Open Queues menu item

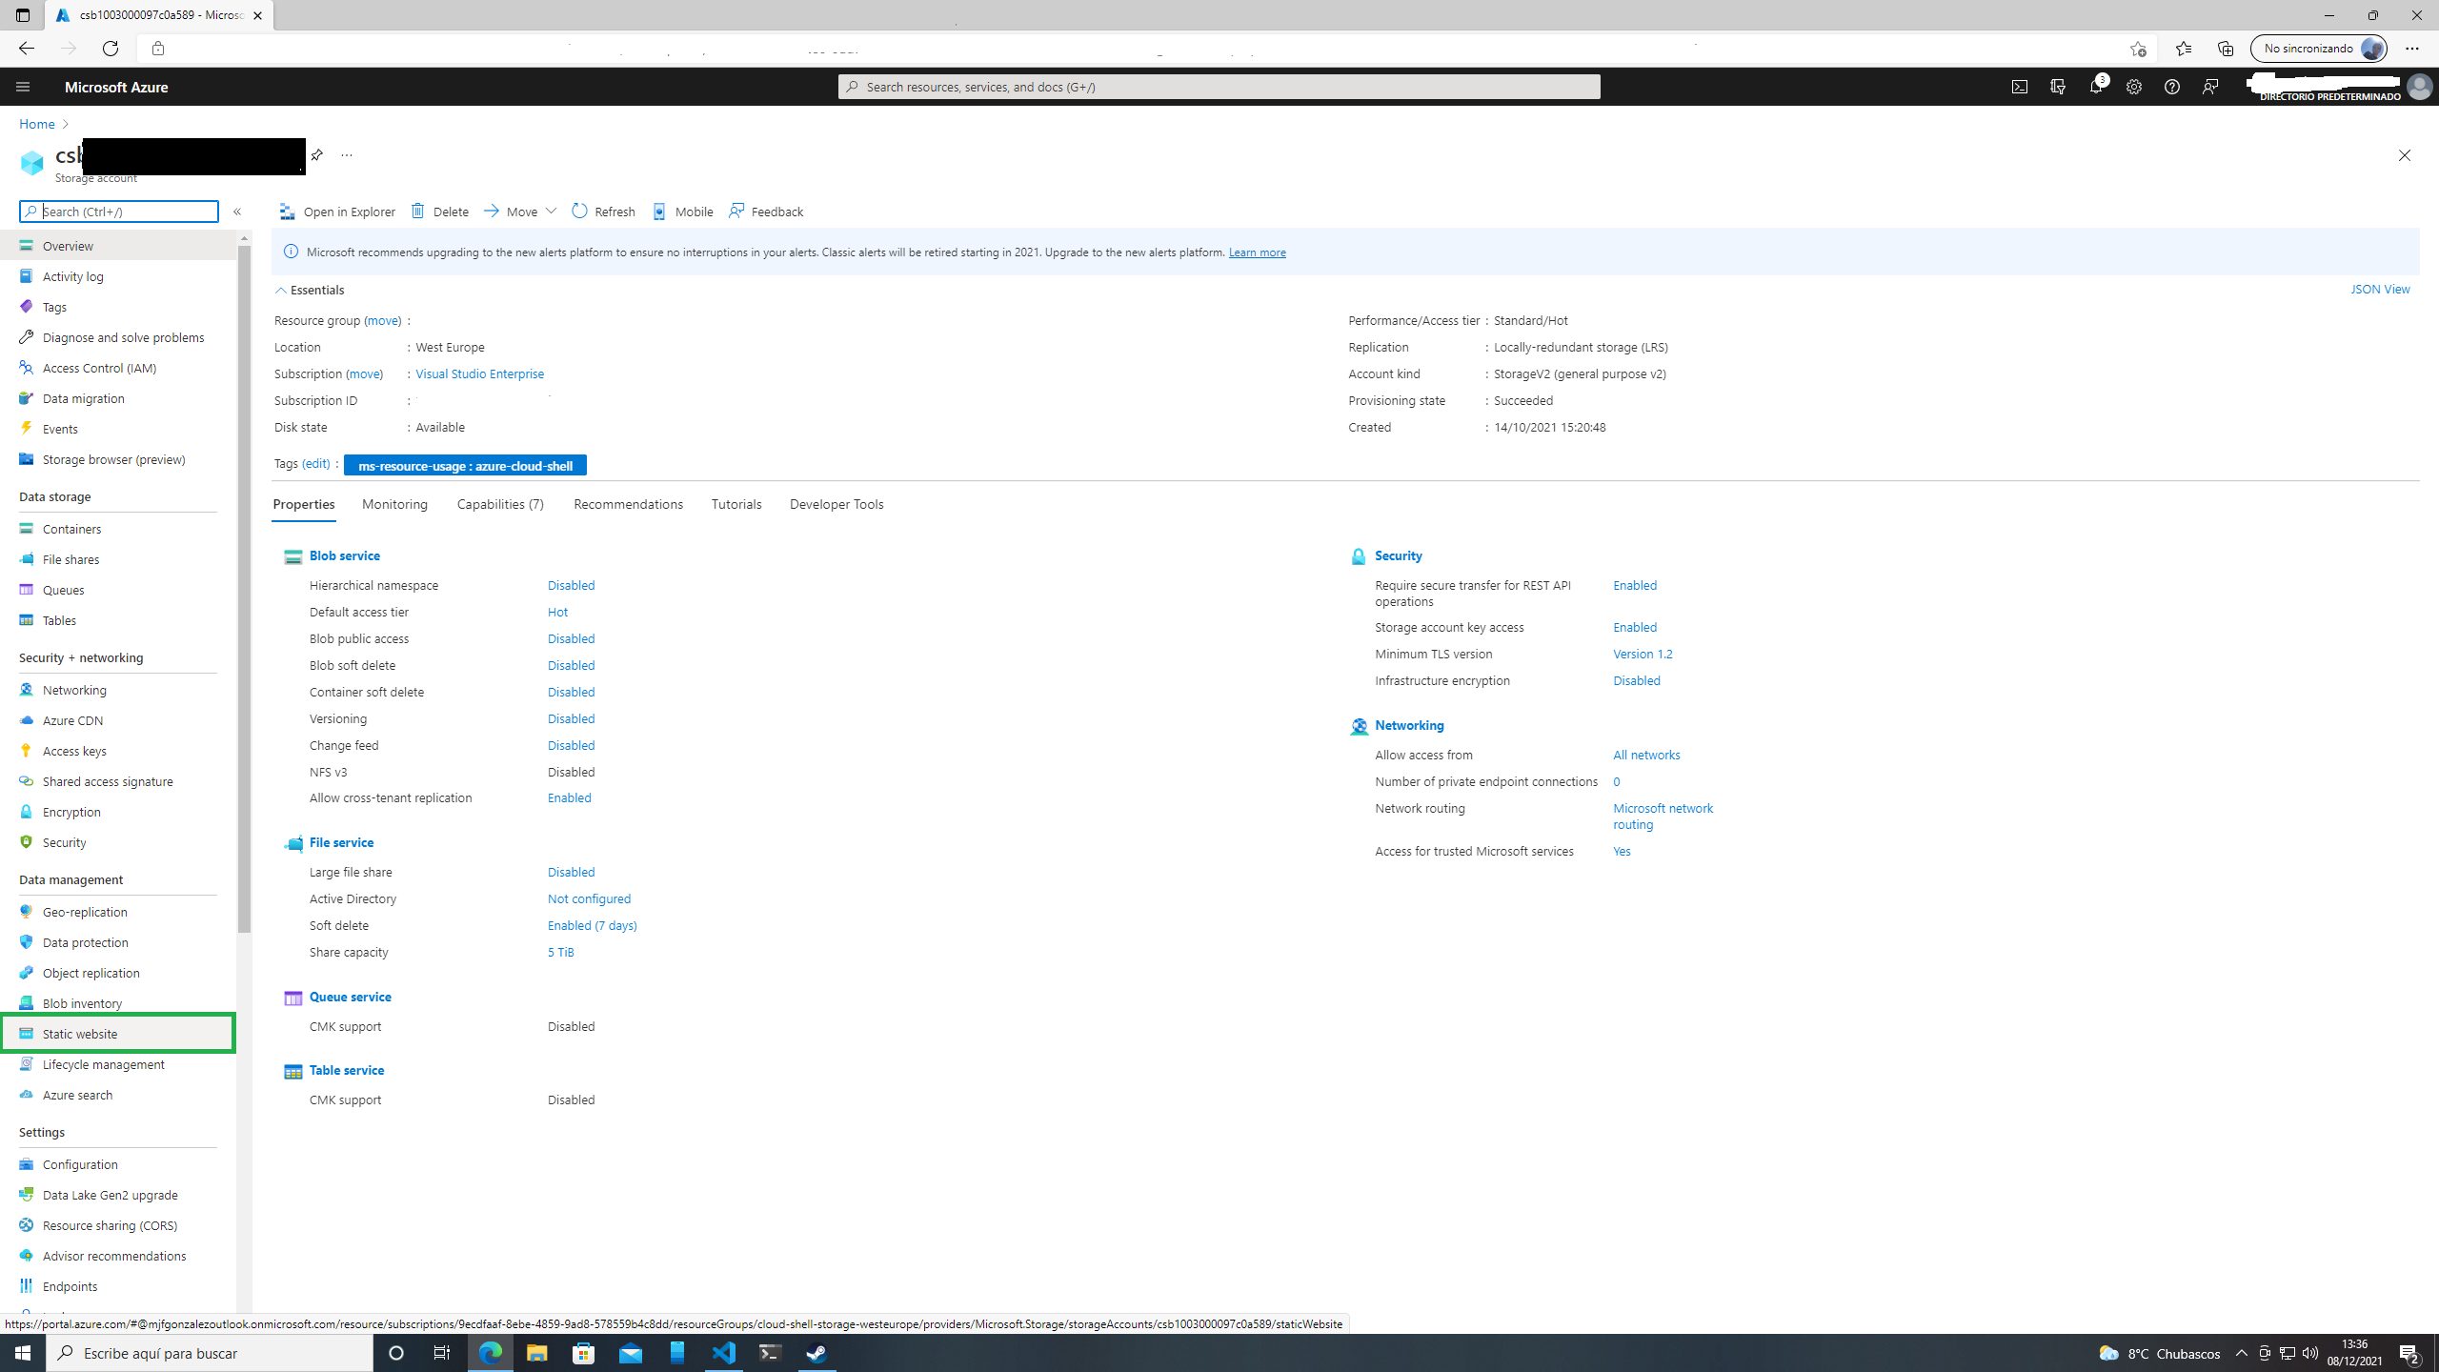118,590
